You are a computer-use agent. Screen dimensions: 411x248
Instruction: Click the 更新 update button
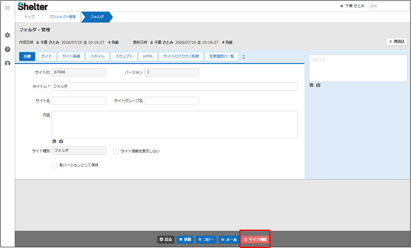pyautogui.click(x=185, y=239)
